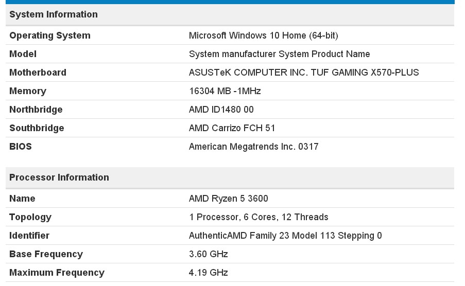Click the BIOS American Megatrends value
465x286 pixels.
253,147
